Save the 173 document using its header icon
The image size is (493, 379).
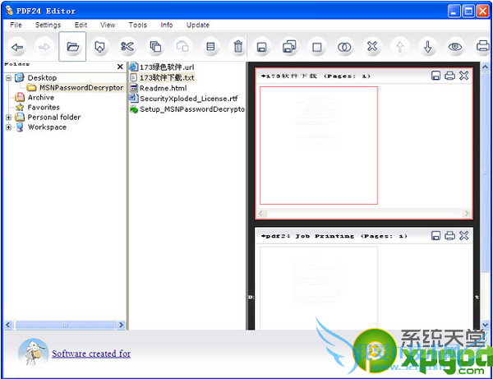coord(435,76)
